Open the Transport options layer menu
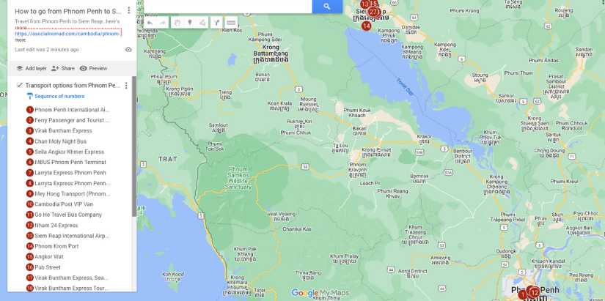Image resolution: width=605 pixels, height=301 pixels. [x=126, y=86]
